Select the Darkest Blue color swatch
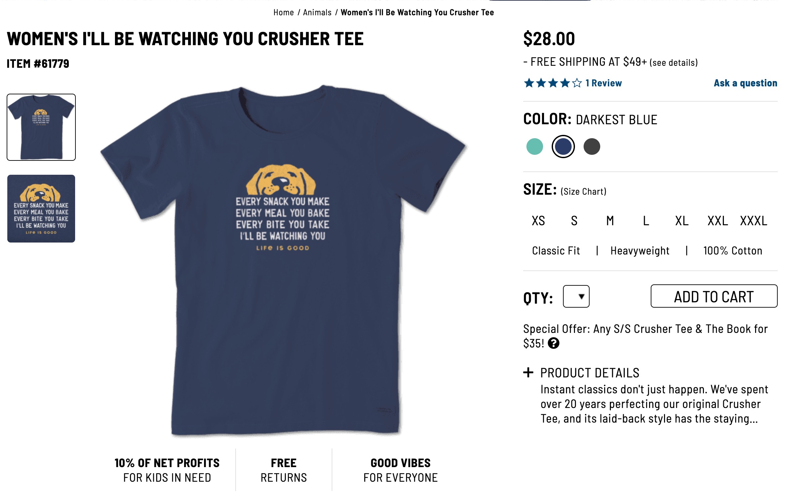The height and width of the screenshot is (497, 785). point(563,147)
